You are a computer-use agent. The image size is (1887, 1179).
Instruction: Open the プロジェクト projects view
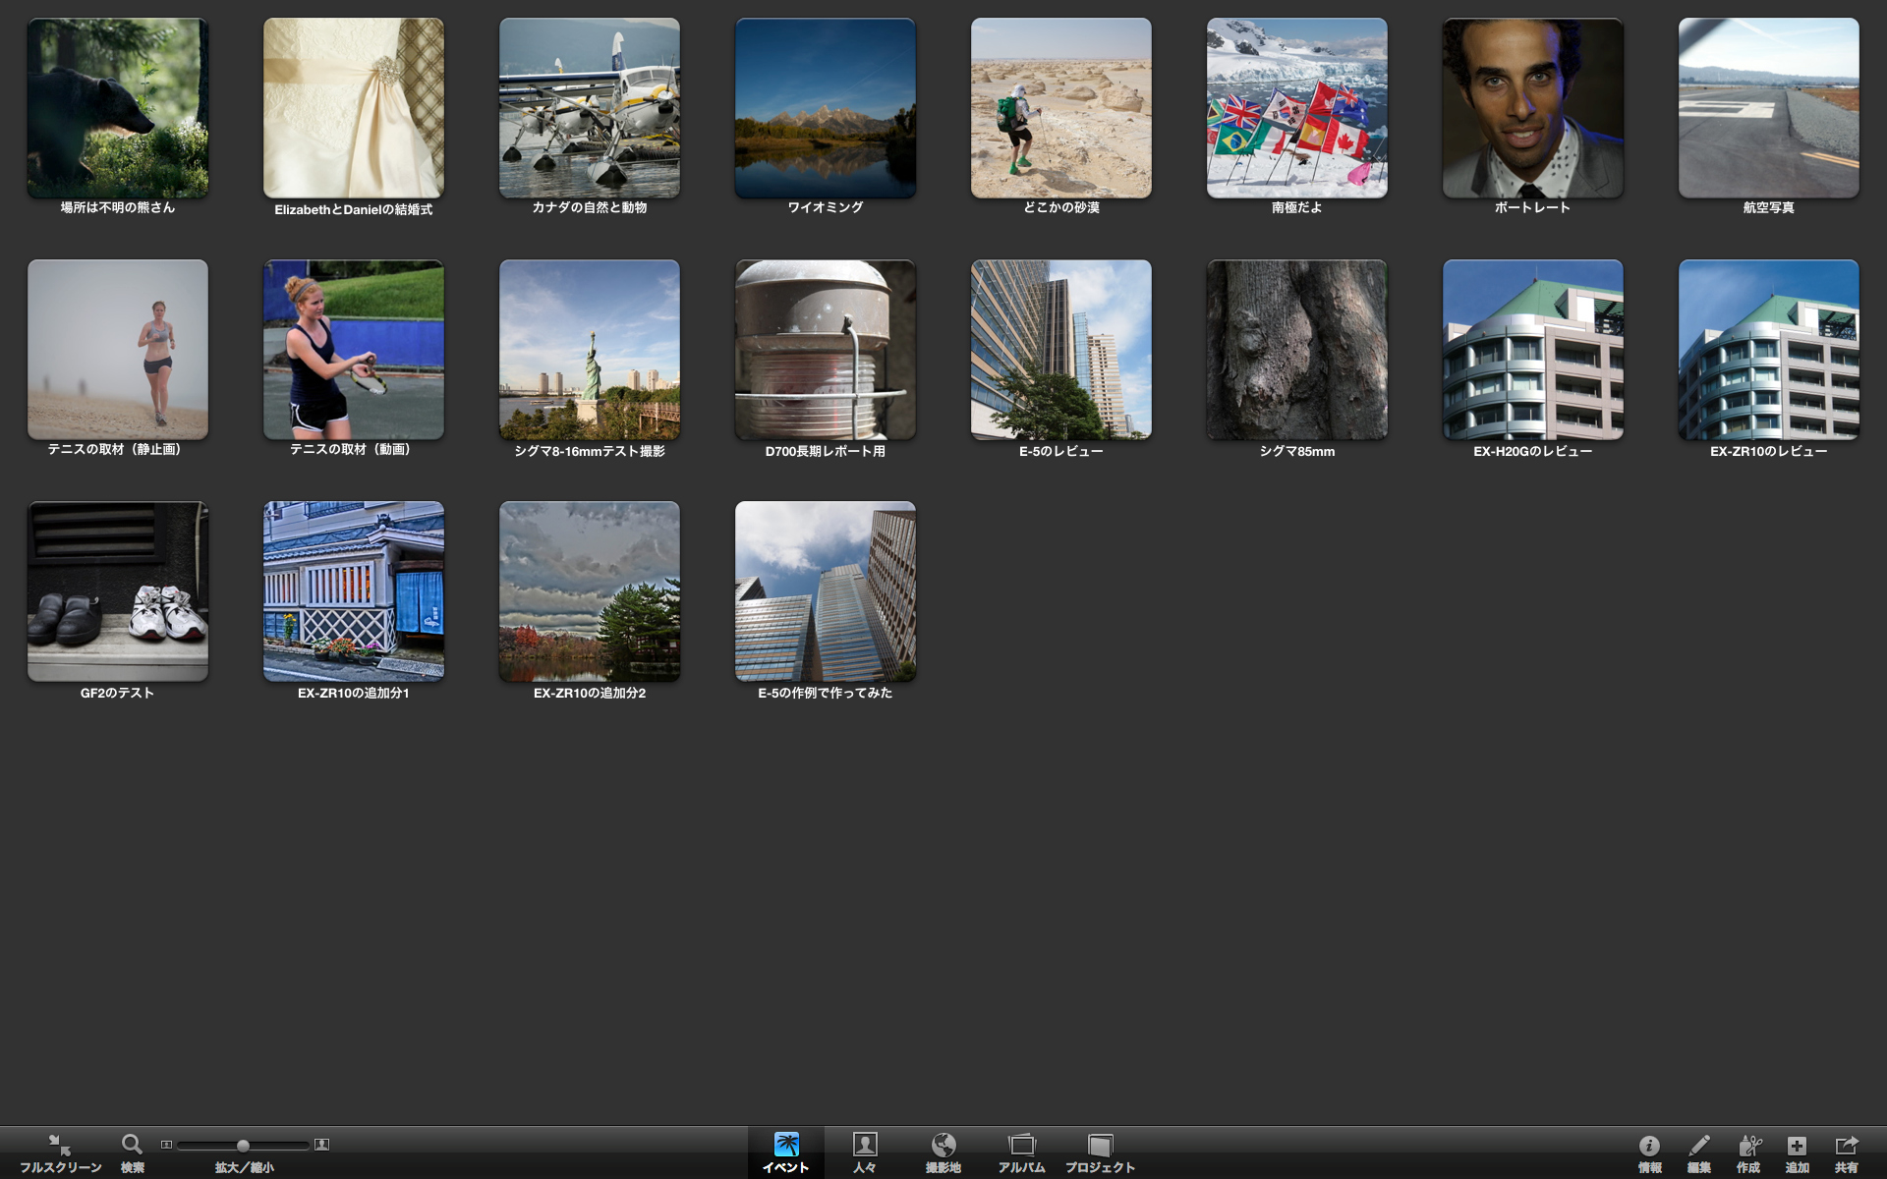[1100, 1146]
